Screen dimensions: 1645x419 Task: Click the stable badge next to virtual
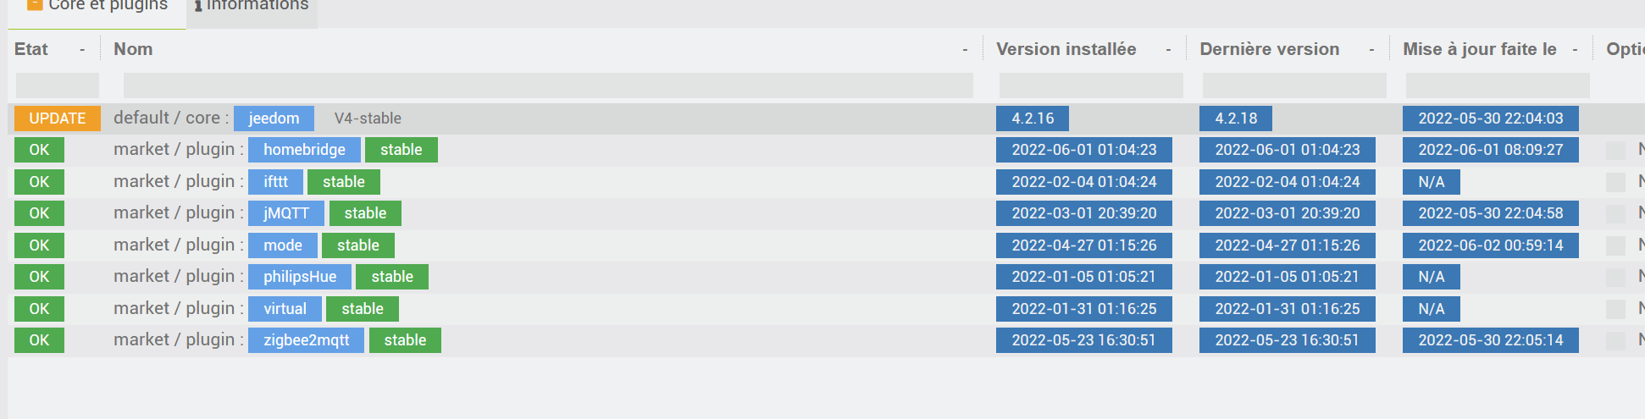[363, 309]
